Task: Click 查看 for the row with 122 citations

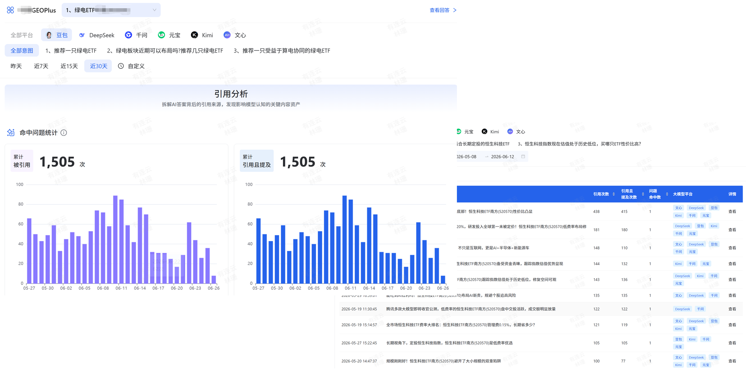Action: (732, 309)
